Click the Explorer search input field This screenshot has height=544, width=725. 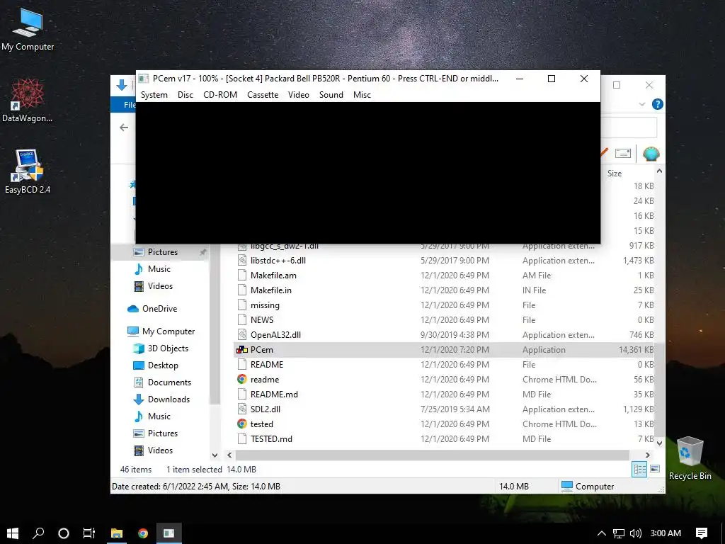[x=629, y=127]
